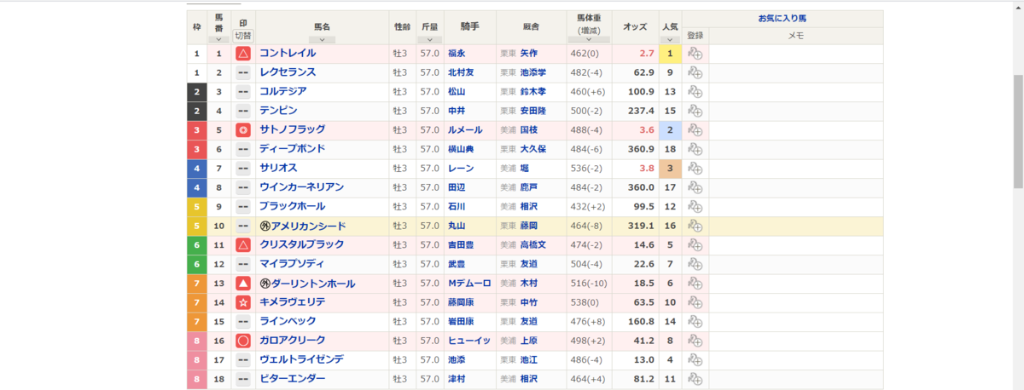
Task: Click favorite-register icon for ブラックホール
Action: [x=695, y=207]
